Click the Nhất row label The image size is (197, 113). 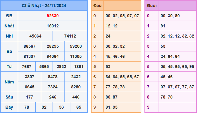click(9, 26)
